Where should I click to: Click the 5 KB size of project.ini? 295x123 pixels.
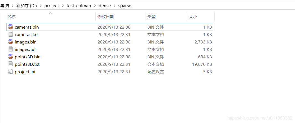207,72
